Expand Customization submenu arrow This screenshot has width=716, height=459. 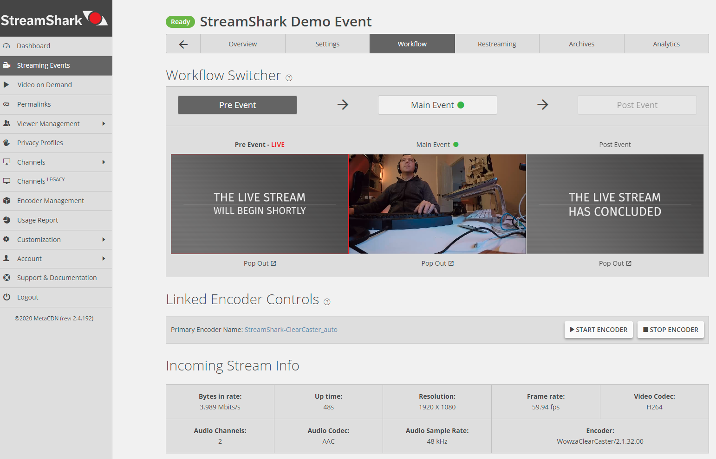tap(104, 240)
